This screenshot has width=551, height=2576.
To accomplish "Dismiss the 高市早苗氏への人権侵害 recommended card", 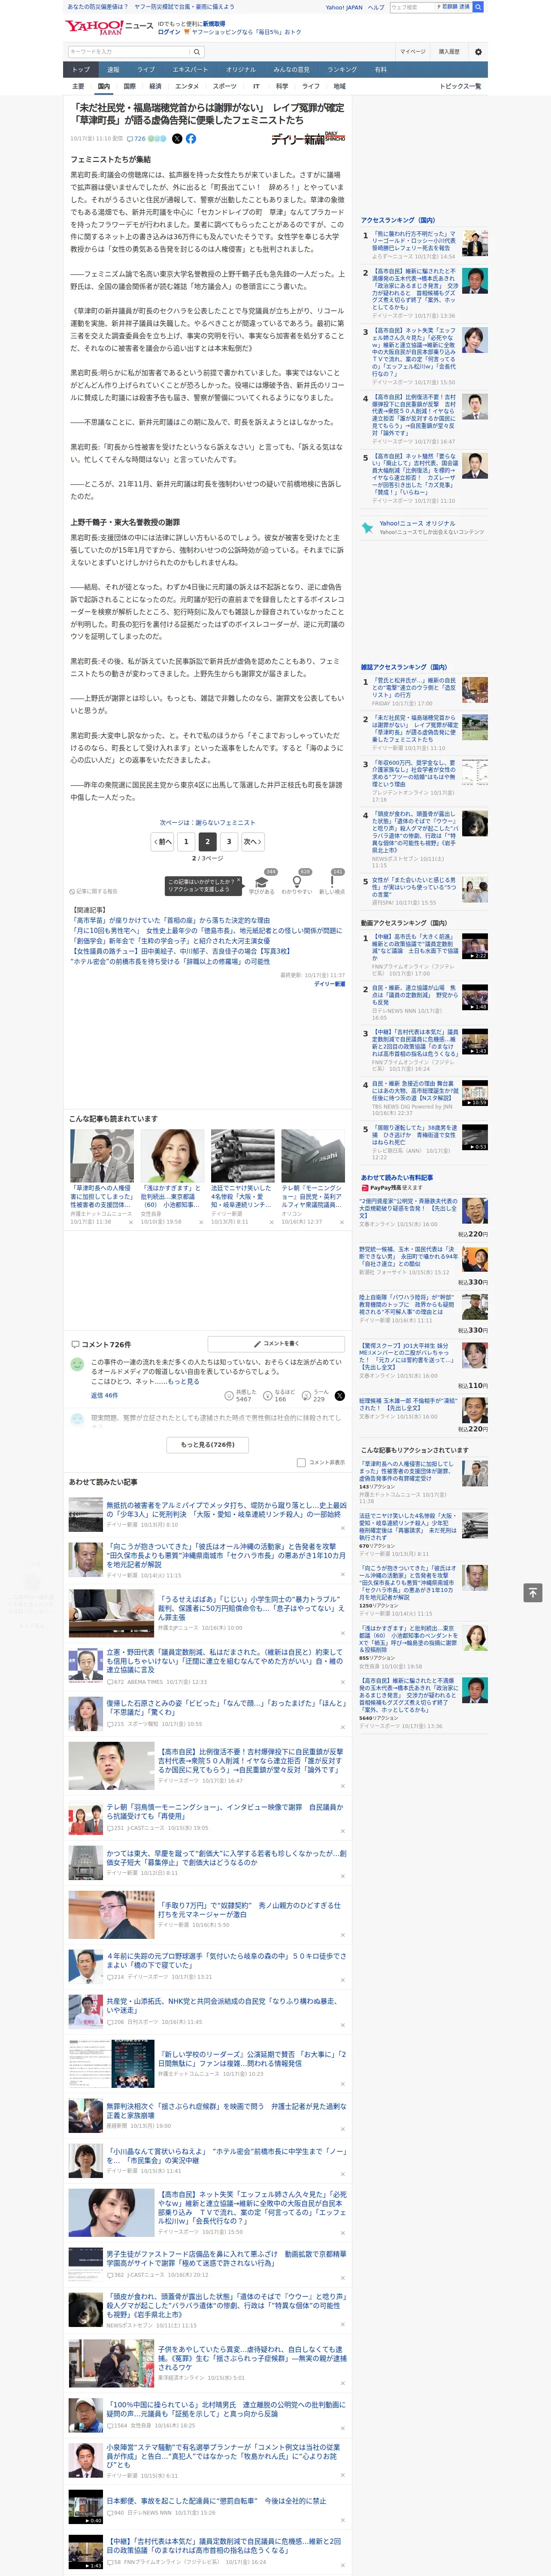I will click(130, 1222).
